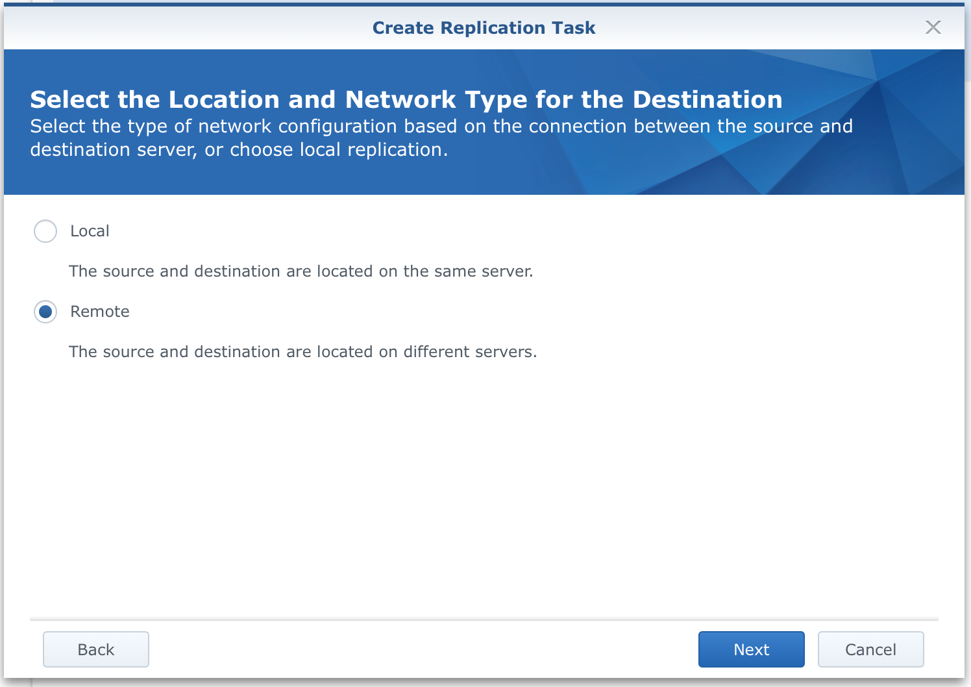Select the Remote radio button
This screenshot has height=687, width=971.
[x=45, y=312]
